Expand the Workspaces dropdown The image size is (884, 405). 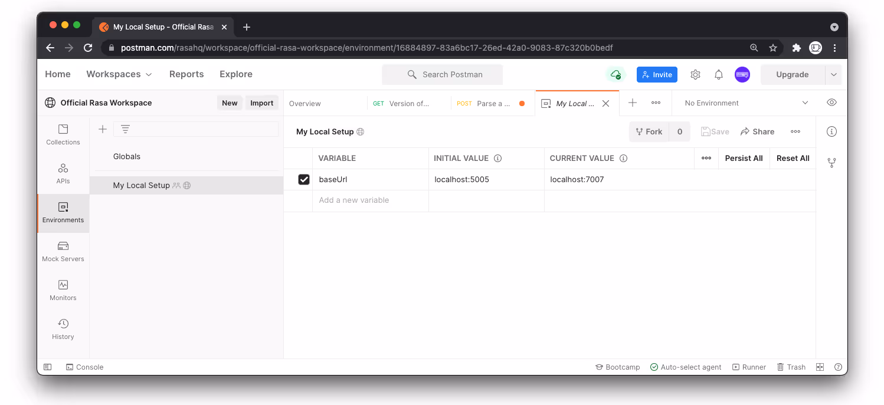119,74
